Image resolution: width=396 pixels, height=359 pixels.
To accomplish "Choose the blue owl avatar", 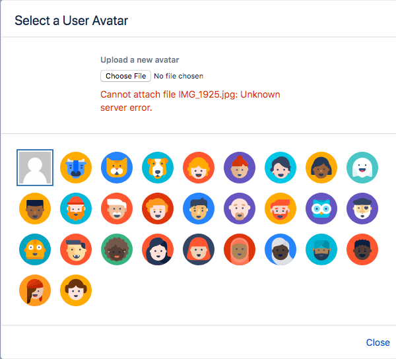I will 321,209.
